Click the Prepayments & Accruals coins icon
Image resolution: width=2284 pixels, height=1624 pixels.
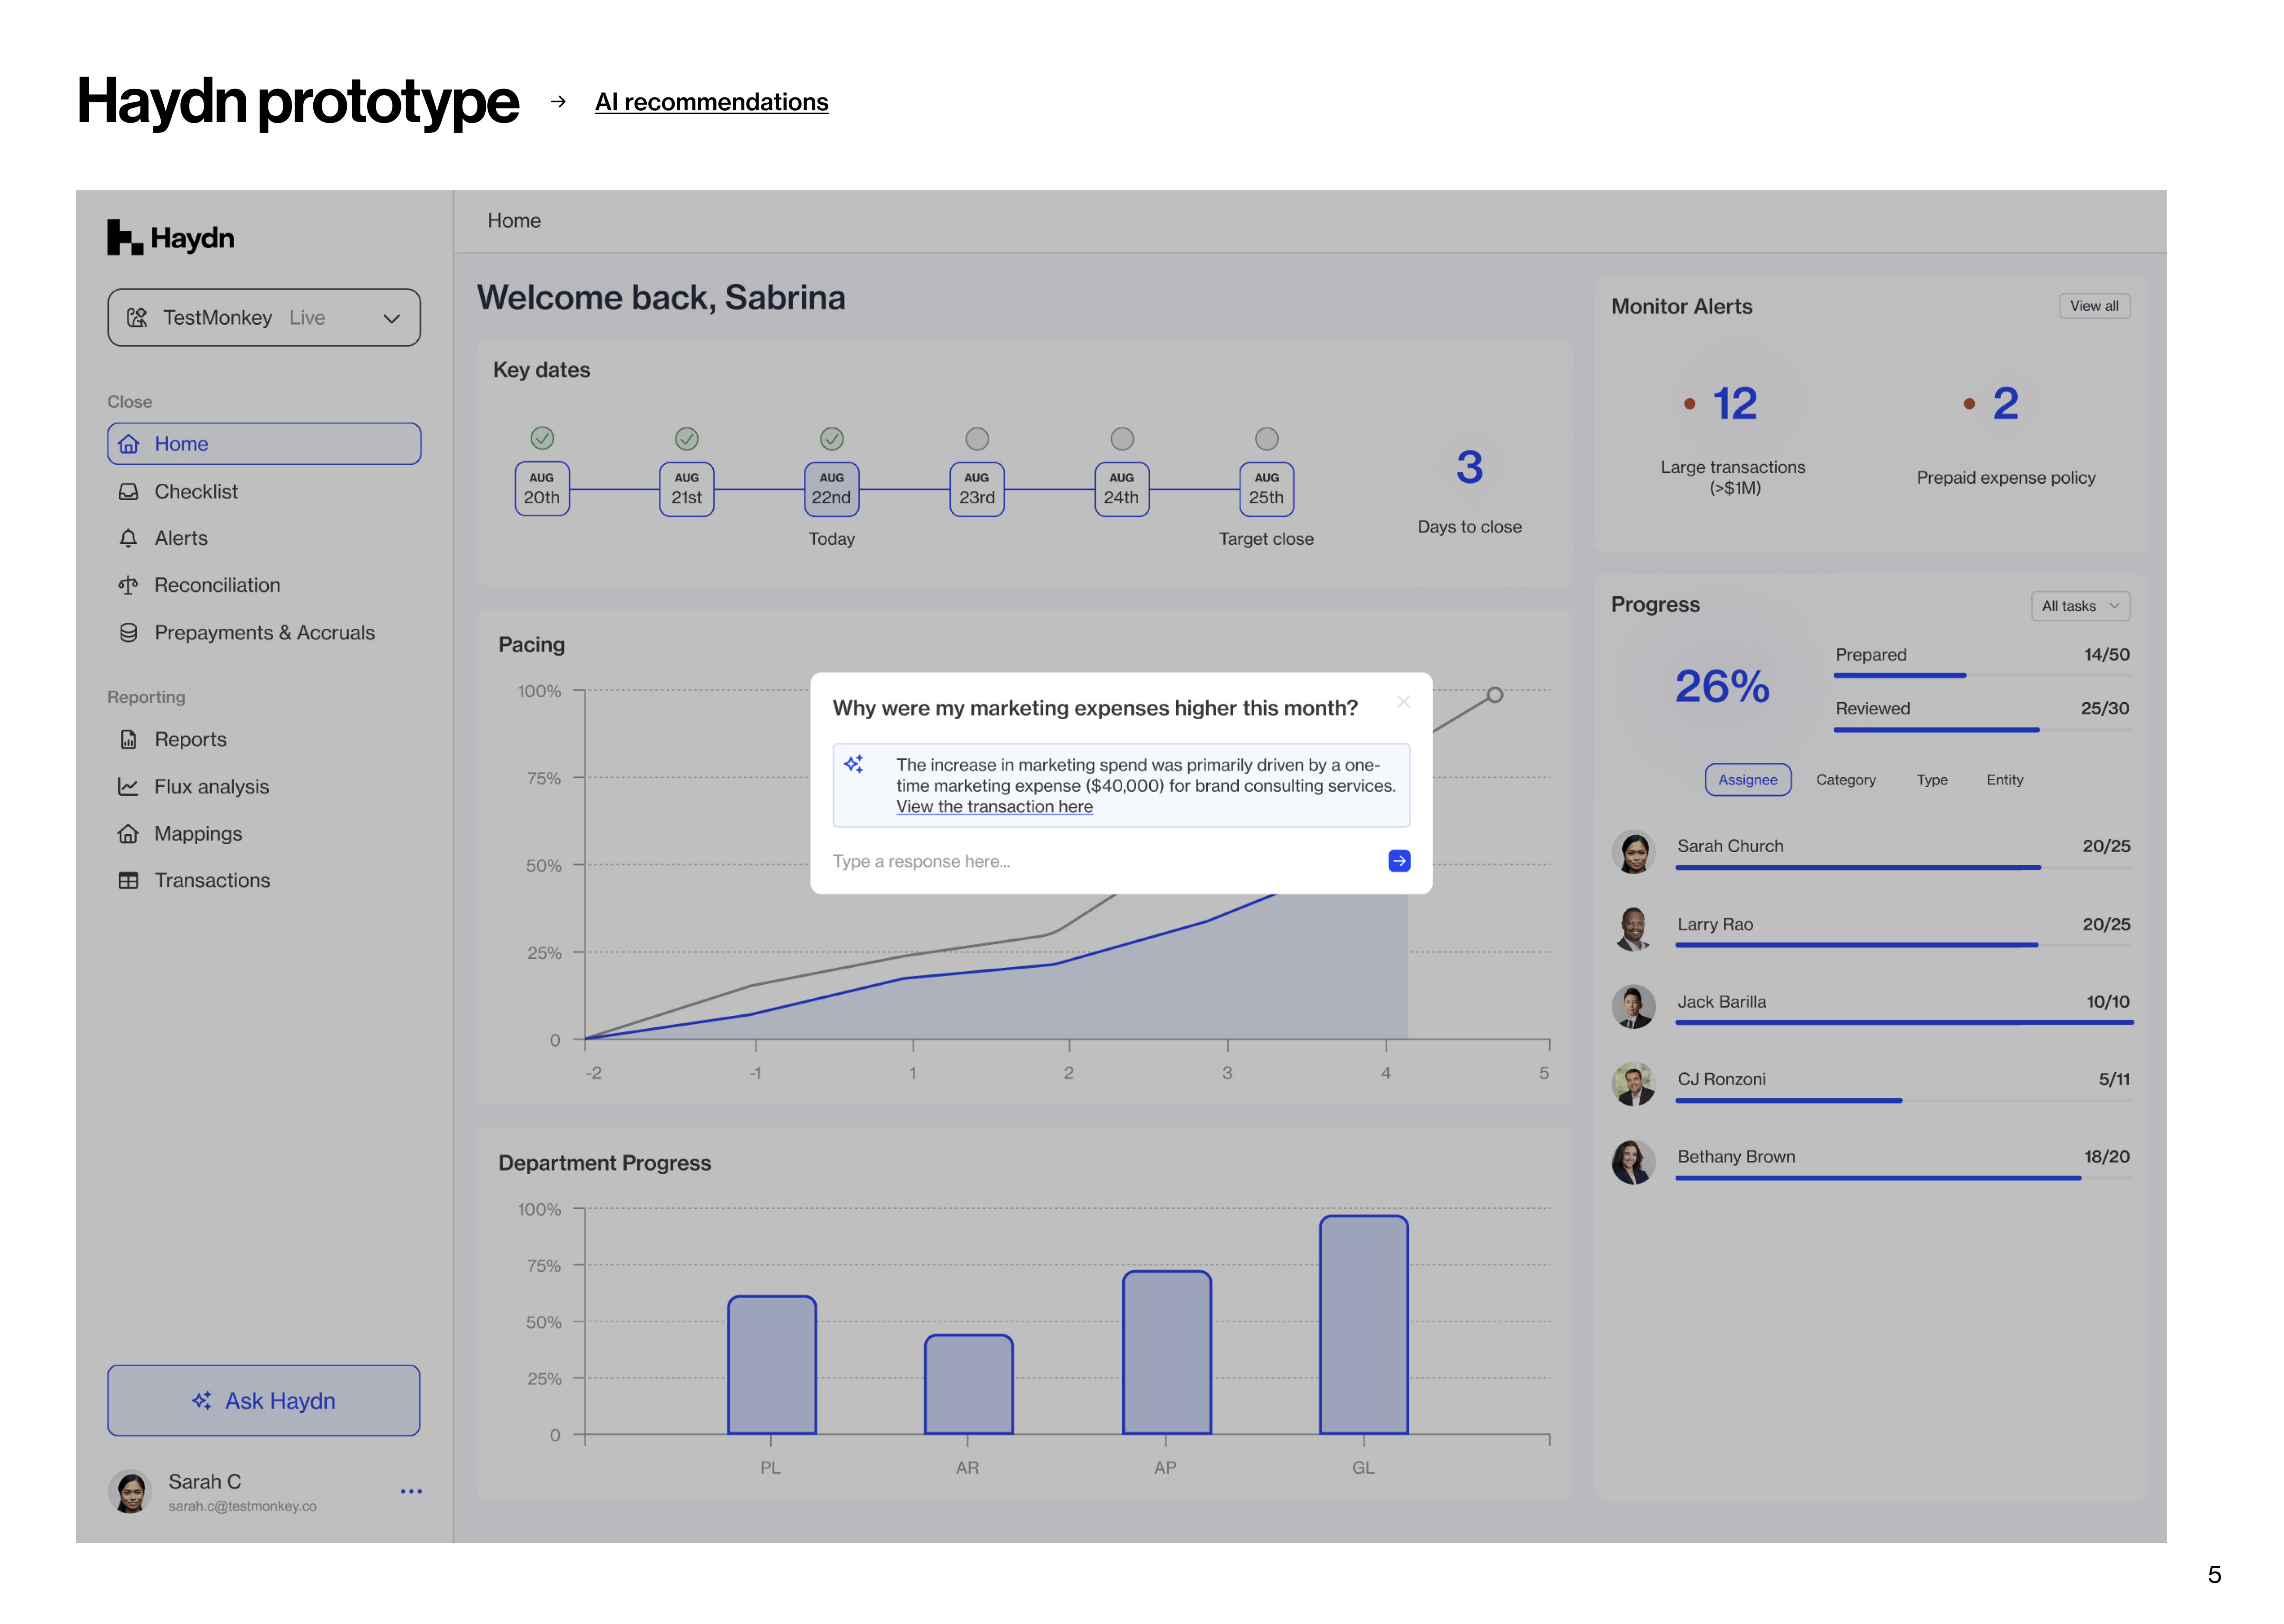point(128,632)
